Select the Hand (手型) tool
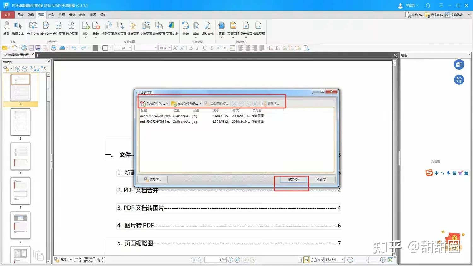This screenshot has width=473, height=266. [6, 28]
